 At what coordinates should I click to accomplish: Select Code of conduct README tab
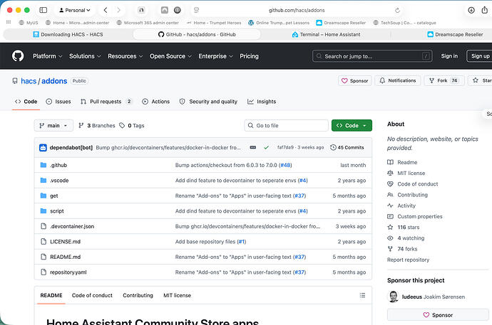pos(92,295)
